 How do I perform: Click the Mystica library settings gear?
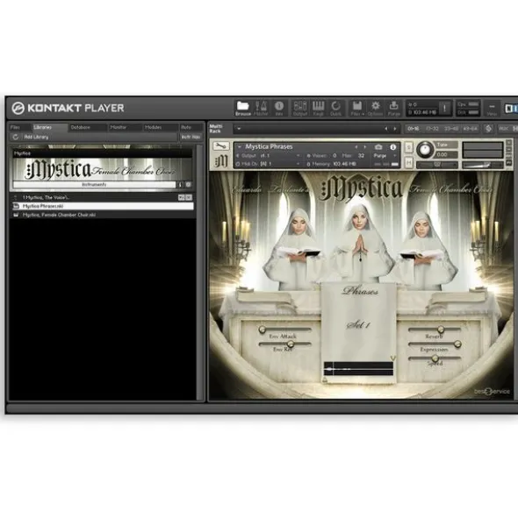(x=188, y=185)
